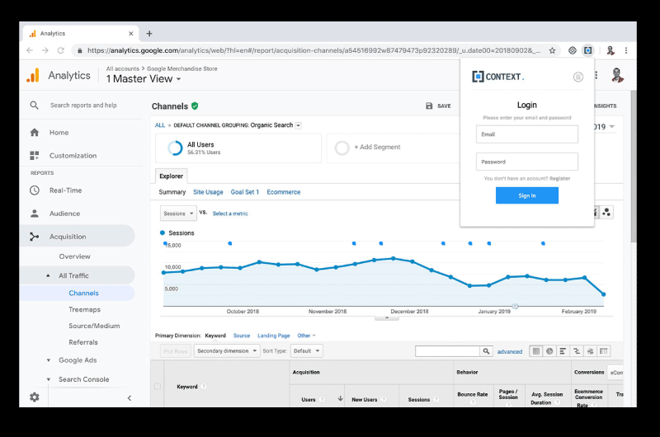The height and width of the screenshot is (437, 660).
Task: Open the Sessions metric dropdown
Action: (x=178, y=214)
